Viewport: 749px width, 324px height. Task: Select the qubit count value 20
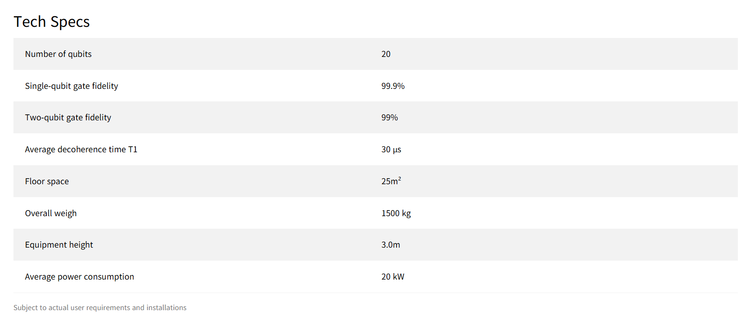(386, 54)
